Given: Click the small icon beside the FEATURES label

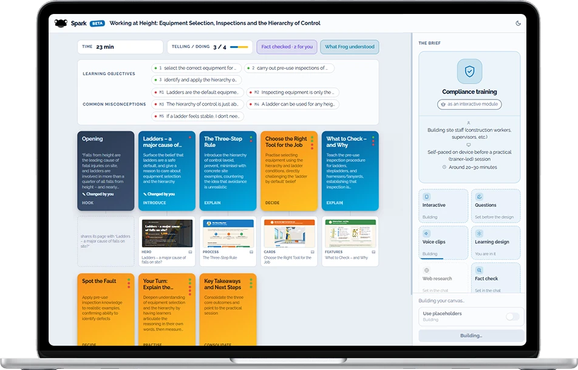Looking at the screenshot, I should tap(373, 252).
